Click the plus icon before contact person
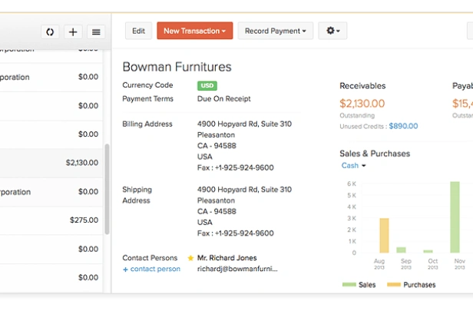Screen dimensions: 473x311 pyautogui.click(x=125, y=270)
